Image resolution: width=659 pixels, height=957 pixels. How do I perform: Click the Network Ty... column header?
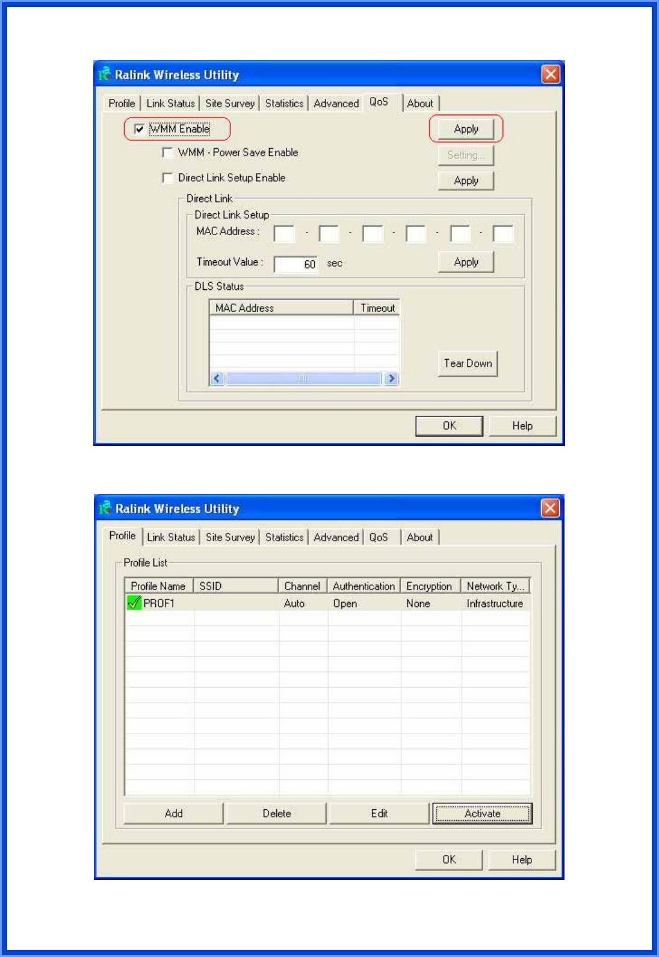pos(496,586)
